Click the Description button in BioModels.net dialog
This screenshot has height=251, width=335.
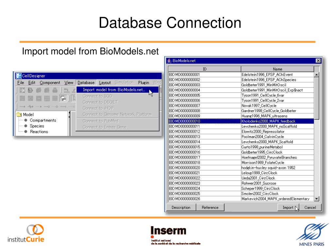point(181,208)
